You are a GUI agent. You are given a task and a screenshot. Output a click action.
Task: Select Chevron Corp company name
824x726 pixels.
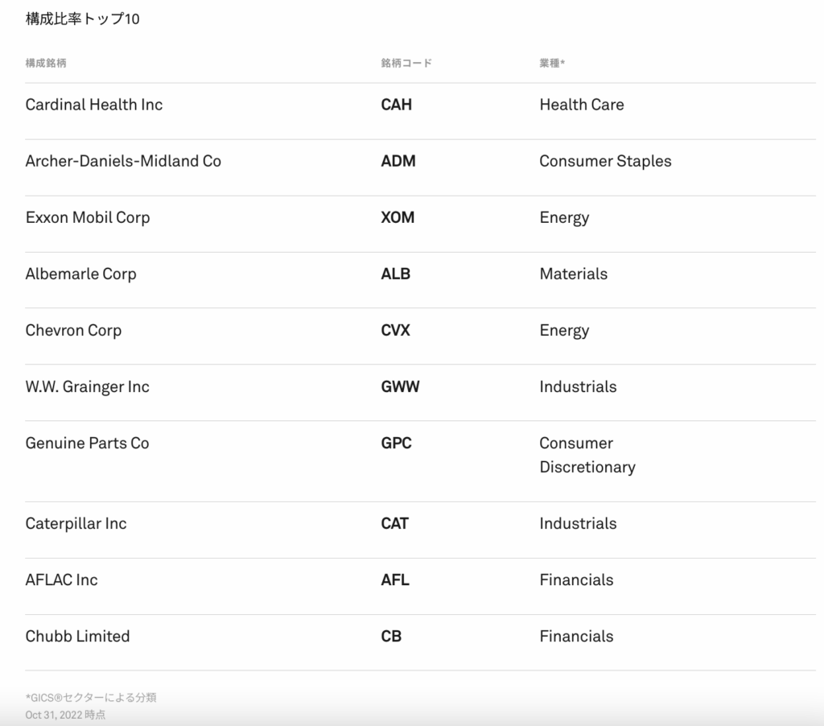click(73, 330)
